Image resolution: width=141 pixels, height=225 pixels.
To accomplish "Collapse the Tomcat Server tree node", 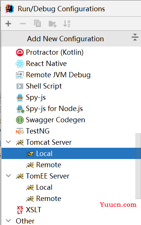I will [x=9, y=142].
